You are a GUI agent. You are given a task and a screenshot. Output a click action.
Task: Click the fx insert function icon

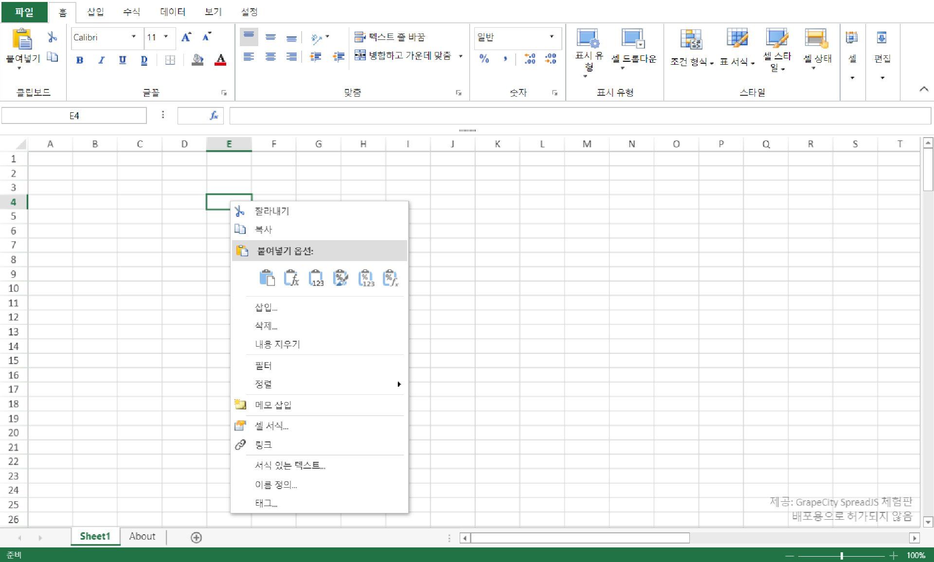point(213,115)
